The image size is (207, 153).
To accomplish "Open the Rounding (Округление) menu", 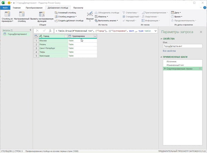I will [x=150, y=17].
